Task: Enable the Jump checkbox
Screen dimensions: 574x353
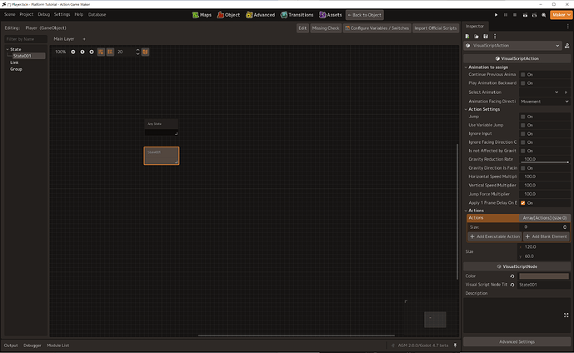Action: 522,117
